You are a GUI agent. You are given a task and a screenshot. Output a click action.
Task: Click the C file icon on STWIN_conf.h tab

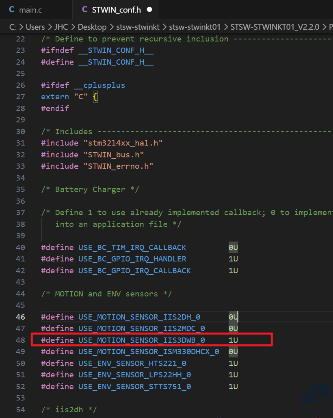pos(84,9)
